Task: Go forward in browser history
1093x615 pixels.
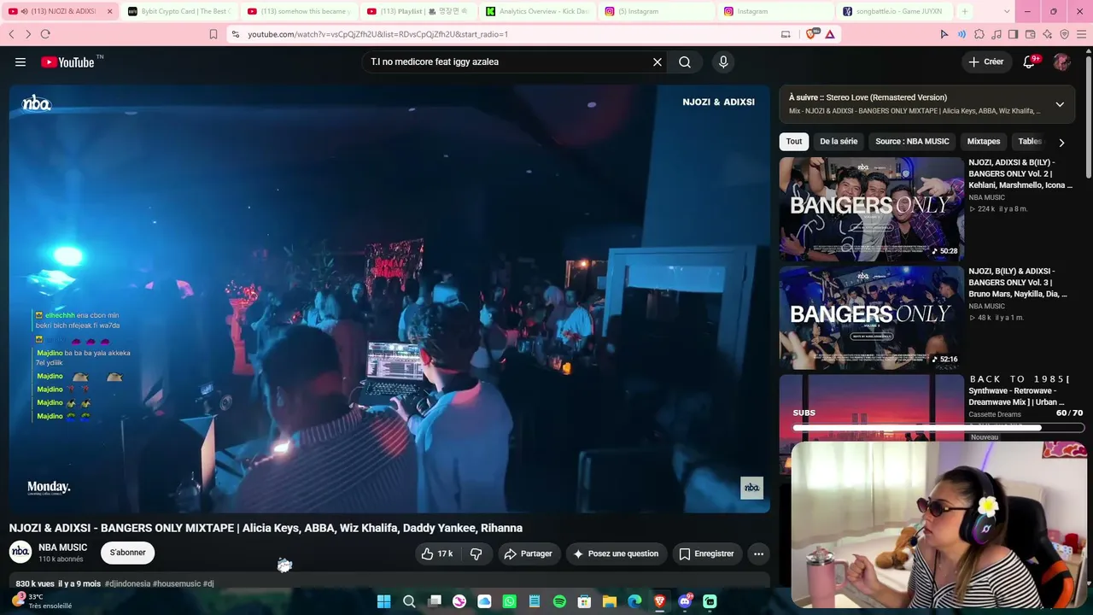Action: (x=28, y=34)
